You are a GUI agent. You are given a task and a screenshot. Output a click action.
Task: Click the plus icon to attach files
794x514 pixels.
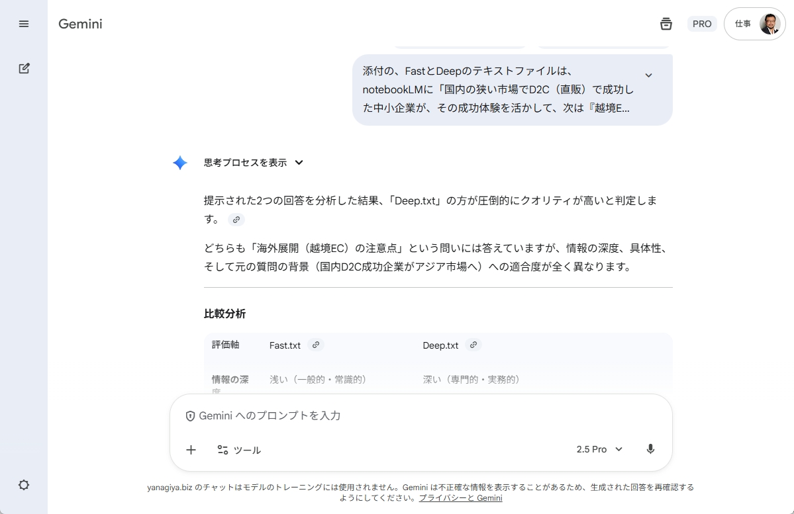click(x=191, y=450)
